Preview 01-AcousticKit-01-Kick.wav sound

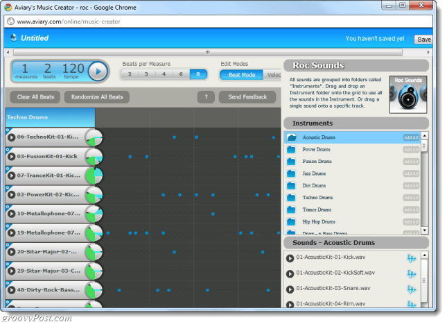click(x=290, y=258)
